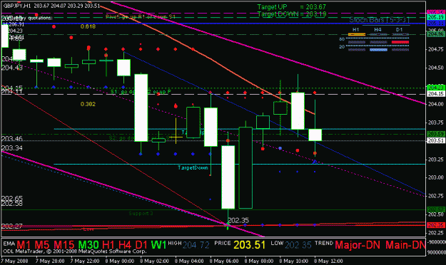Viewport: 446px width, 265px height.
Task: Click the 'Pivot: go up R1 or down S1' label
Action: (x=141, y=17)
